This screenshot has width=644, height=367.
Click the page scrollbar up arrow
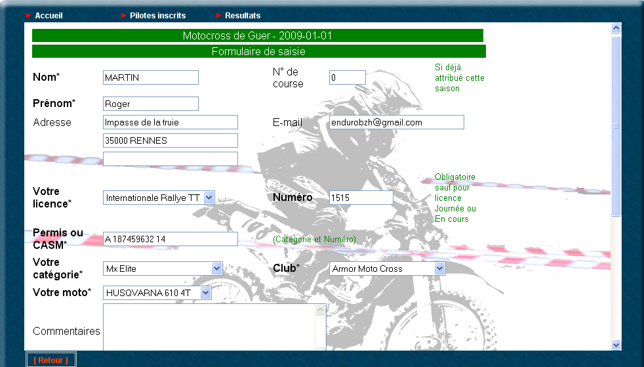coord(616,28)
